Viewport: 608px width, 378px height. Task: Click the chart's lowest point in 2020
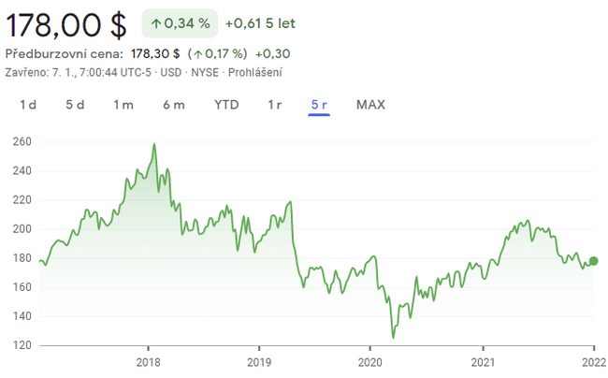click(394, 337)
